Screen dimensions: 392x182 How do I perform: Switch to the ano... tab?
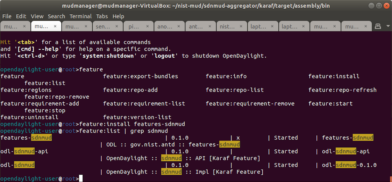click(169, 27)
